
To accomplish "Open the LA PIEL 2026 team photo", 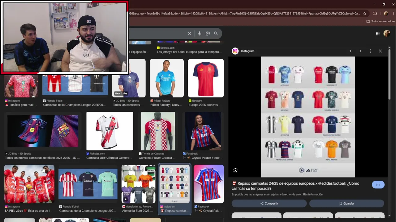I will click(29, 184).
